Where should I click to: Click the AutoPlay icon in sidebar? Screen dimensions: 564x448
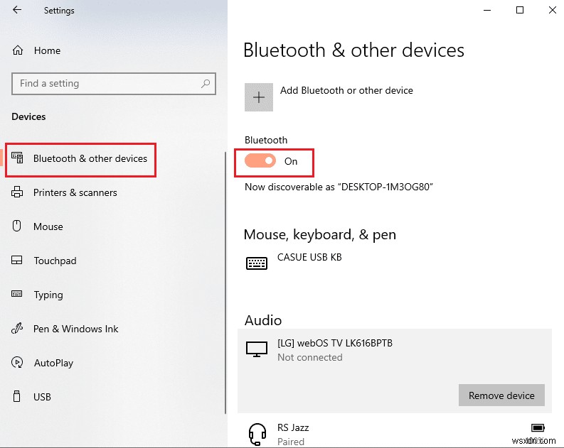[18, 363]
